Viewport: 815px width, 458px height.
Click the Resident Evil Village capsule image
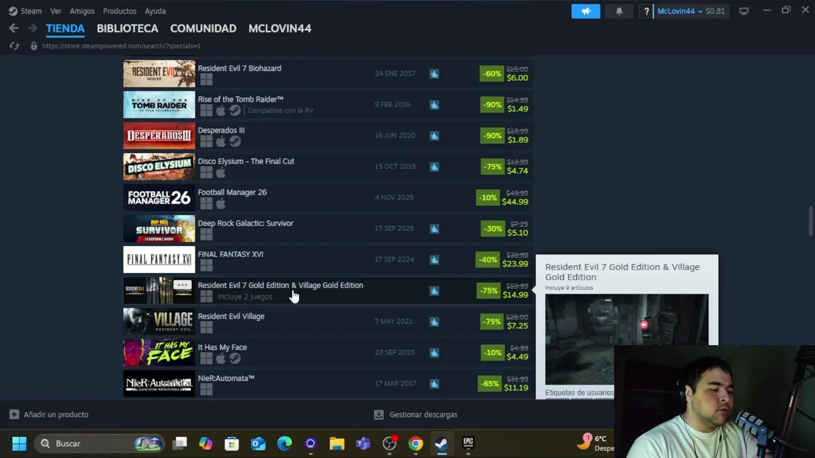pyautogui.click(x=159, y=322)
